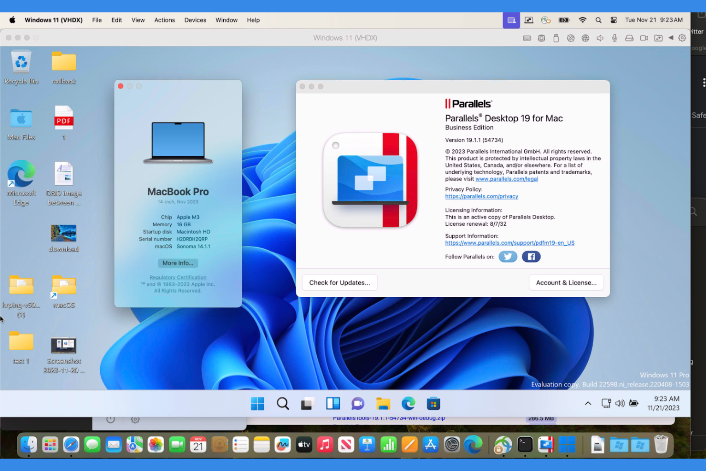Open the VM configuration gear icon
Viewport: 706px width, 471px height.
click(x=682, y=38)
